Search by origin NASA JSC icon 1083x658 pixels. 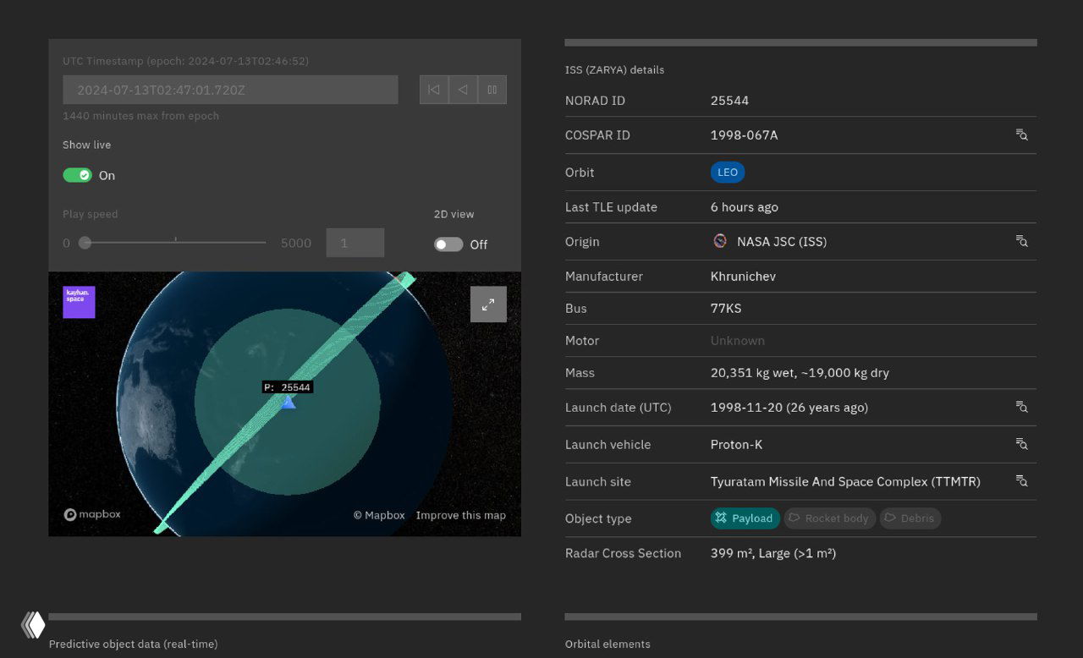pos(1022,242)
